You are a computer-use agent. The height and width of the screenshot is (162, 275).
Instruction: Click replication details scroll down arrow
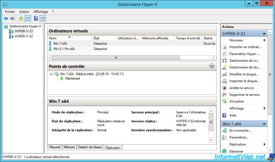[211, 140]
